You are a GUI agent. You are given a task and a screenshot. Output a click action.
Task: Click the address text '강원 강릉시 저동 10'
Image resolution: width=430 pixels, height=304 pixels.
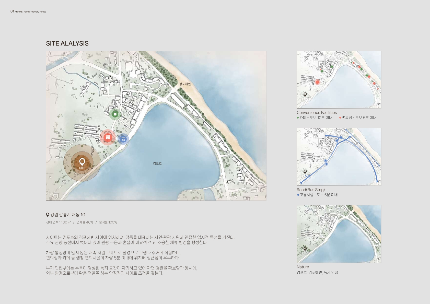point(68,215)
